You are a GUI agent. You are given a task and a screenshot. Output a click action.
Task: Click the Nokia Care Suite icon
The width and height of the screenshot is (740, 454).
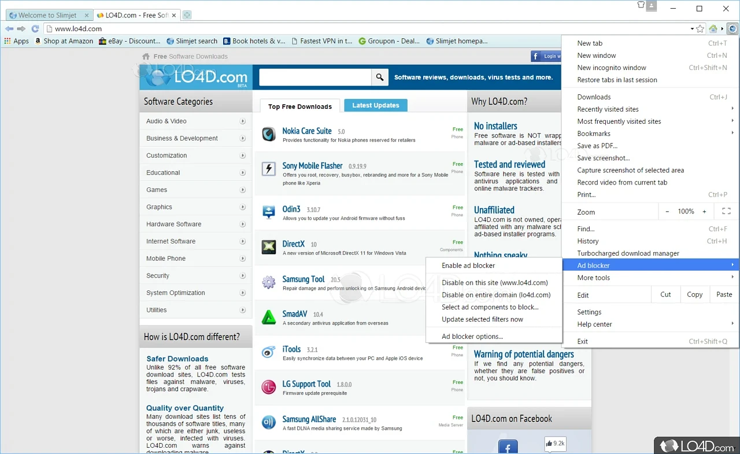[x=269, y=134]
